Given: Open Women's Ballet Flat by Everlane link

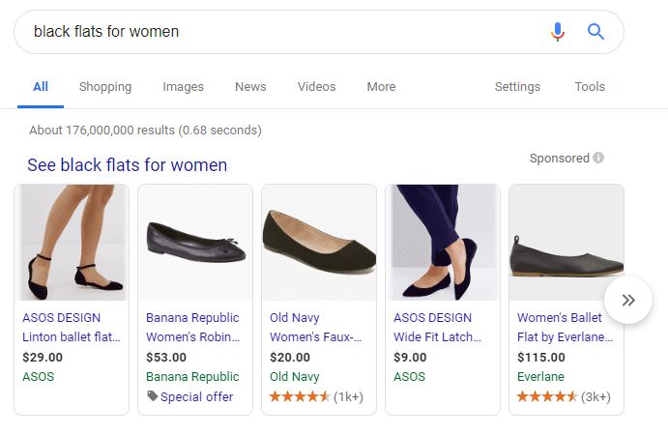Looking at the screenshot, I should pyautogui.click(x=565, y=328).
